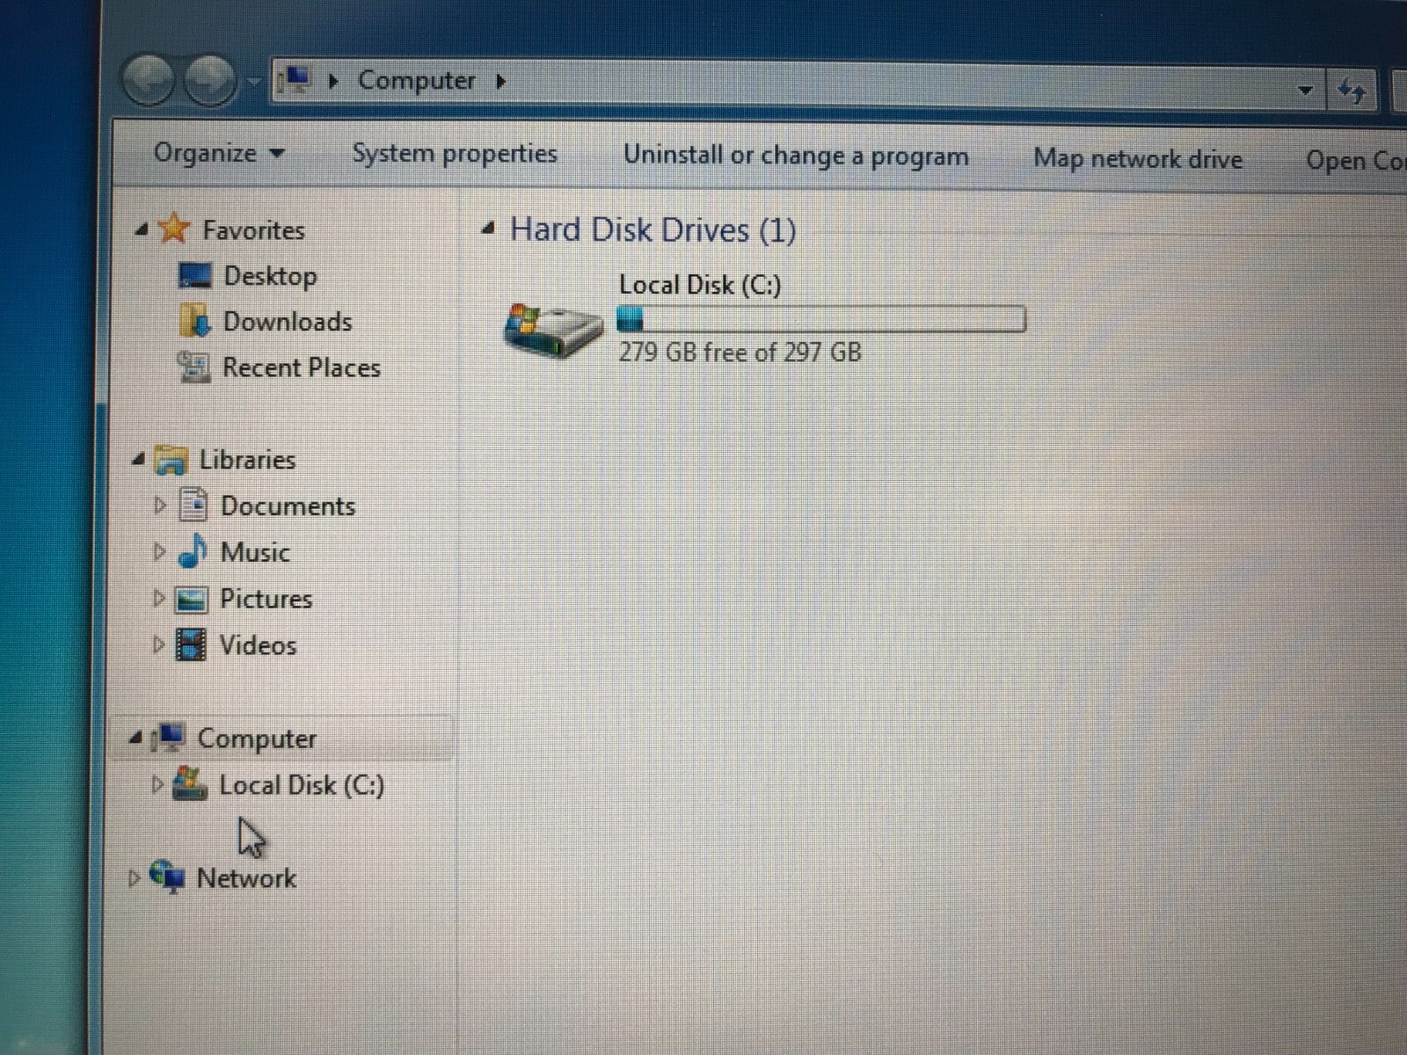Open the Music library
The width and height of the screenshot is (1407, 1055).
click(255, 553)
